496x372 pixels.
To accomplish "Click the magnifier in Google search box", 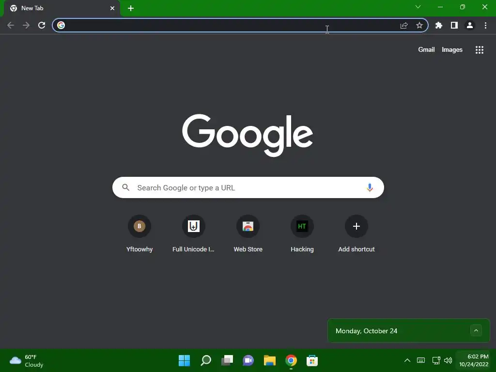I will click(126, 187).
